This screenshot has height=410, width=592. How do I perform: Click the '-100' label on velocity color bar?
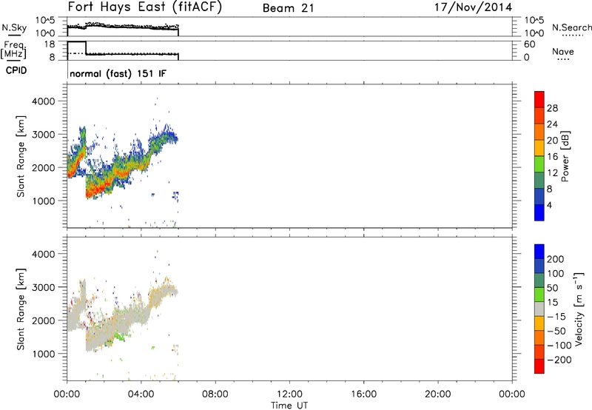[x=559, y=346]
